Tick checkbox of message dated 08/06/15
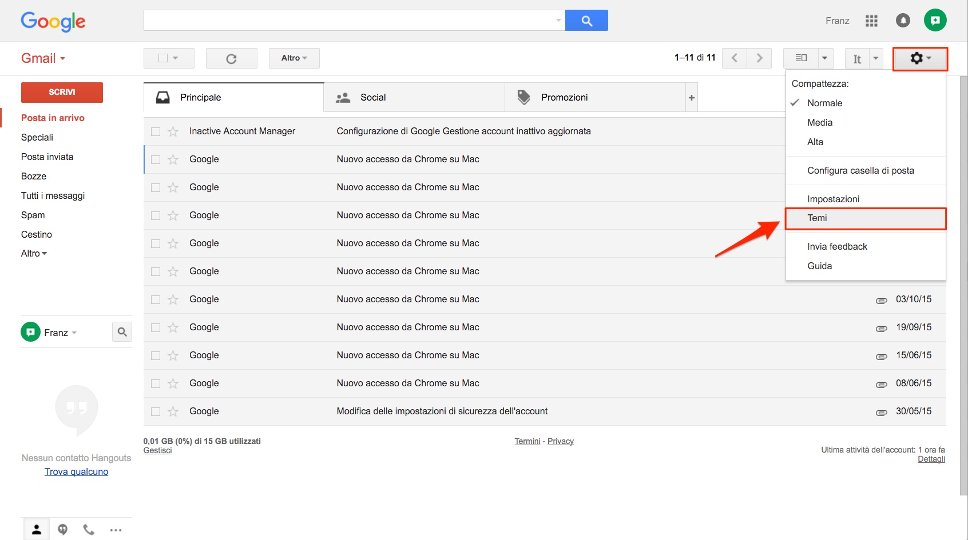Screen dimensions: 968x540 (156, 383)
